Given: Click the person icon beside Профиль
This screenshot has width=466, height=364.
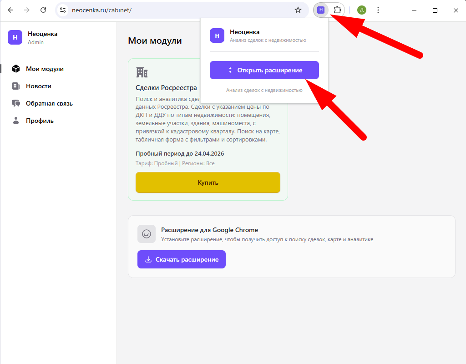Looking at the screenshot, I should pyautogui.click(x=16, y=120).
